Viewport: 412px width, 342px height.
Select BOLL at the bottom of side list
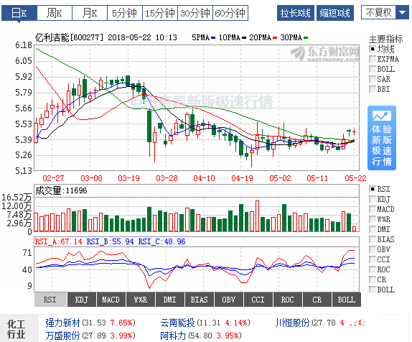pos(382,290)
